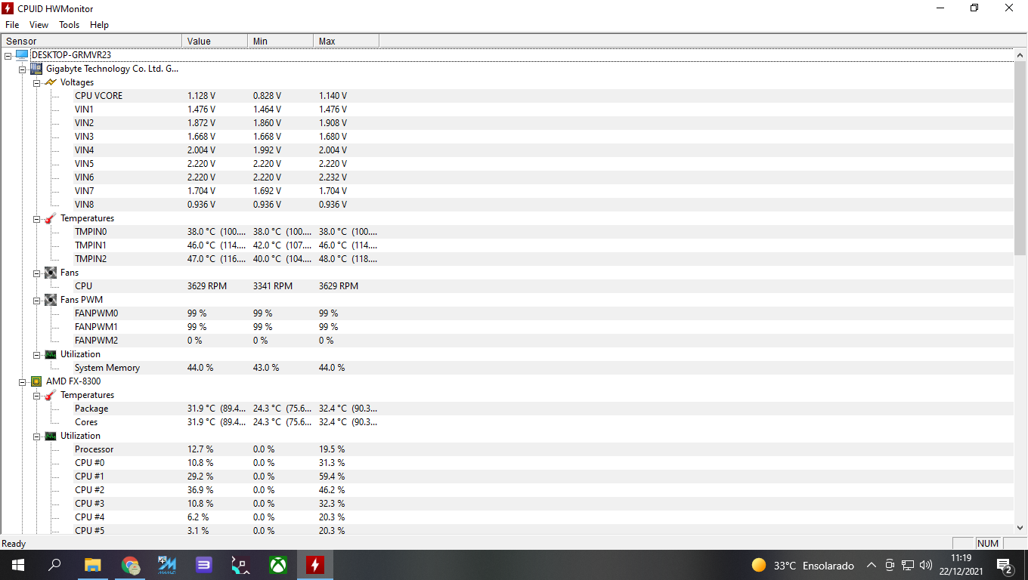
Task: Select the CPU #4 utilization row
Action: pyautogui.click(x=506, y=517)
